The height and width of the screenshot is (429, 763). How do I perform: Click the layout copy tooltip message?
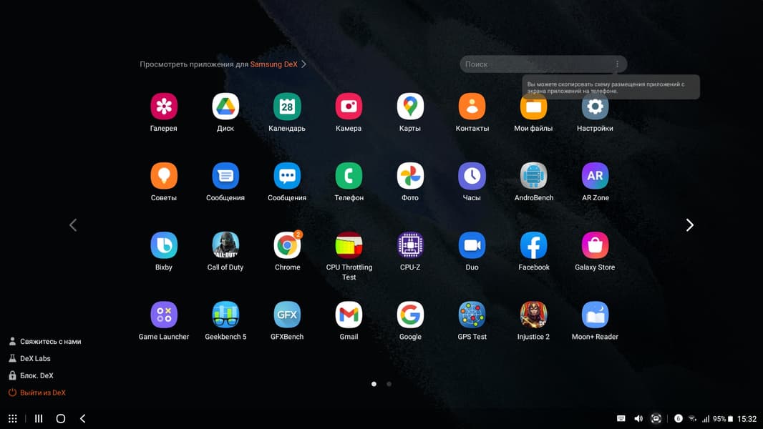pos(611,87)
